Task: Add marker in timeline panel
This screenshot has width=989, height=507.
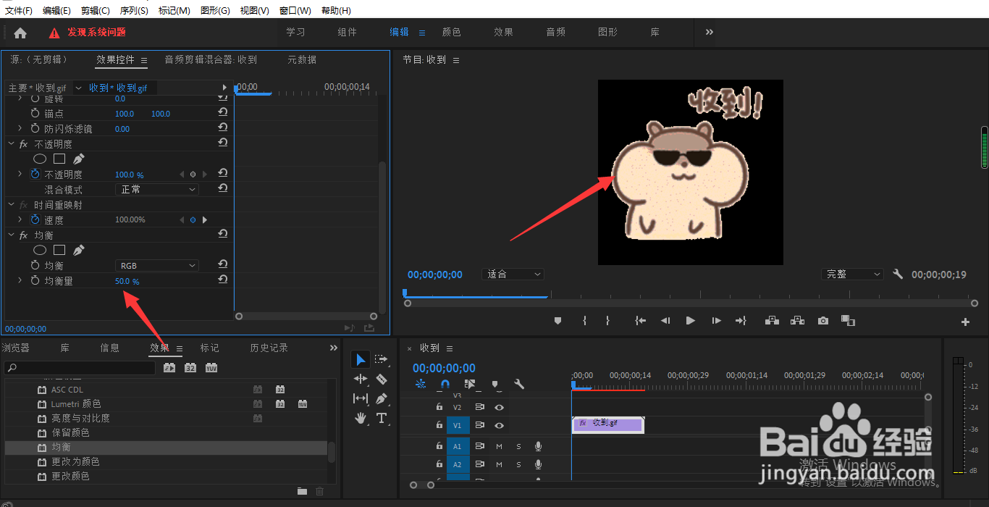Action: pyautogui.click(x=494, y=385)
